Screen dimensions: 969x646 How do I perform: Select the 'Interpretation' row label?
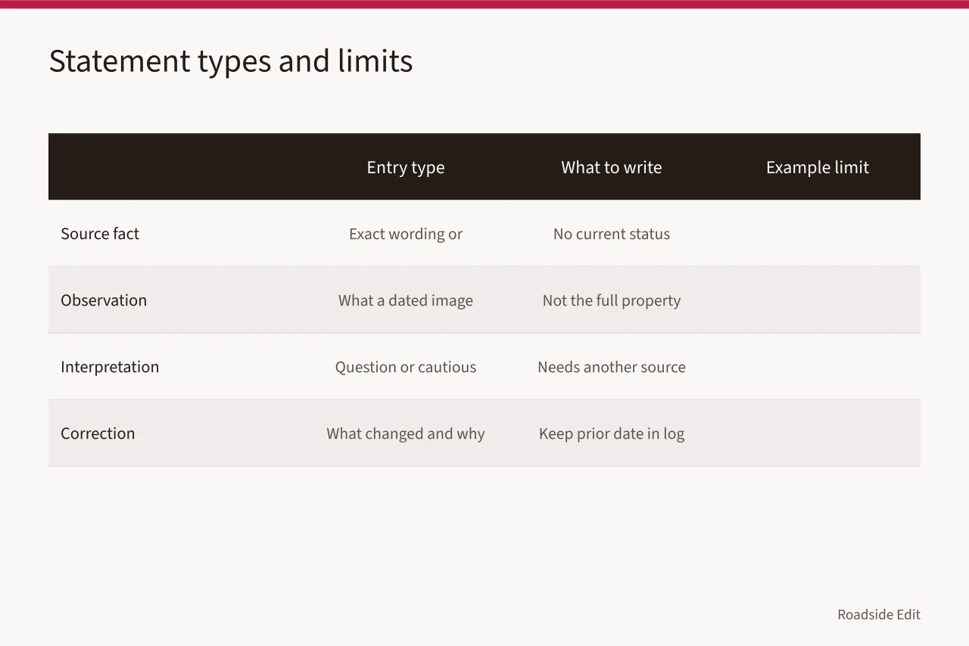point(110,367)
